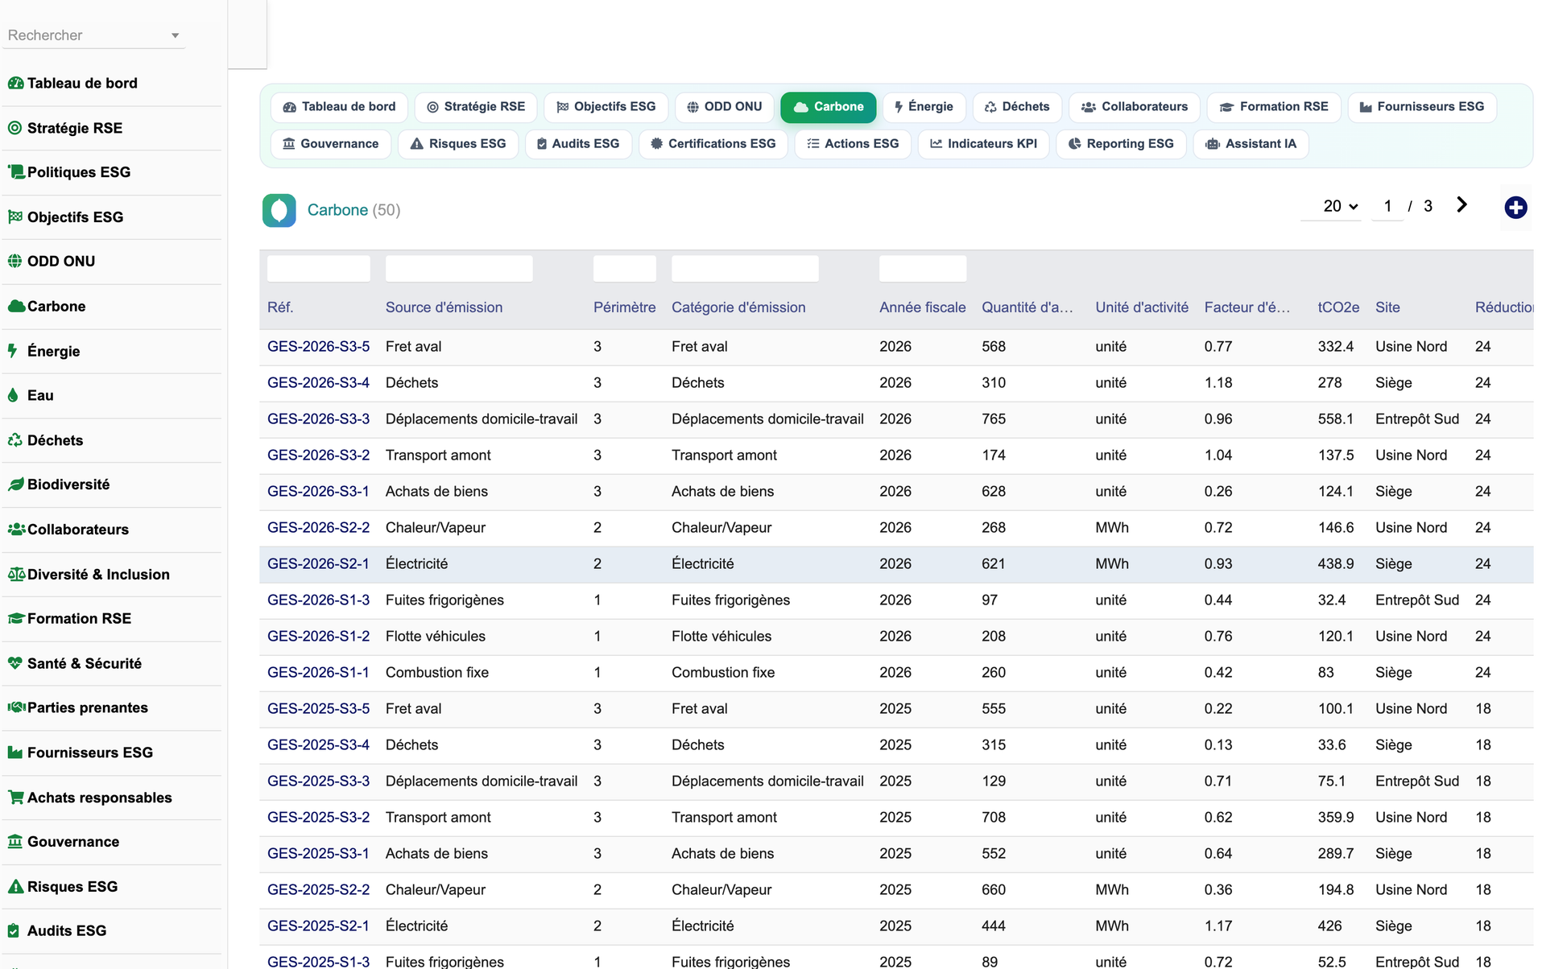Viewport: 1567px width, 969px height.
Task: Click the Eau droplet icon in sidebar
Action: [x=13, y=395]
